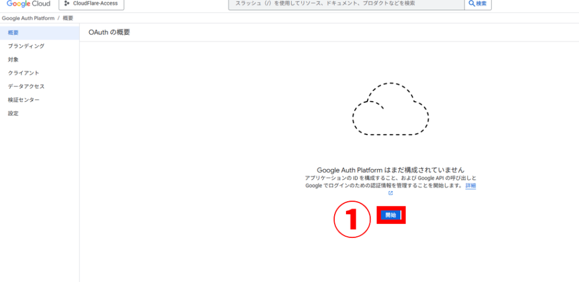Open Google Auth Platform breadcrumb link
Screen dimensions: 579x282
[28, 18]
